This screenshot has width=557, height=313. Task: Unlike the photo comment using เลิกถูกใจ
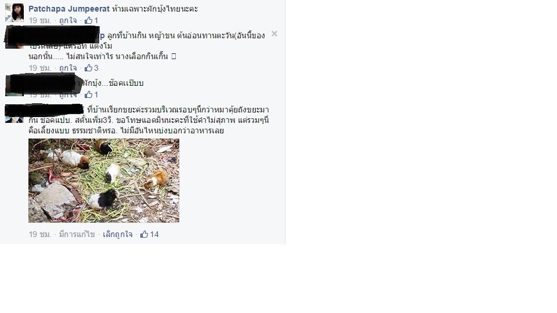118,234
